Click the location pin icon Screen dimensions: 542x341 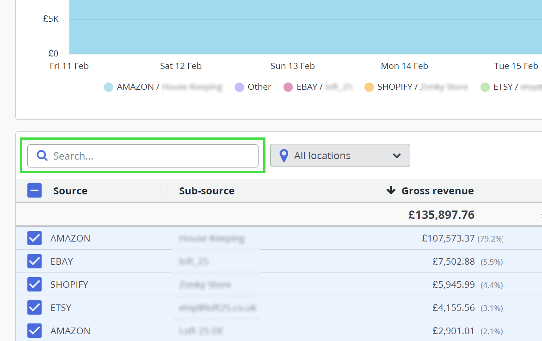pos(284,156)
